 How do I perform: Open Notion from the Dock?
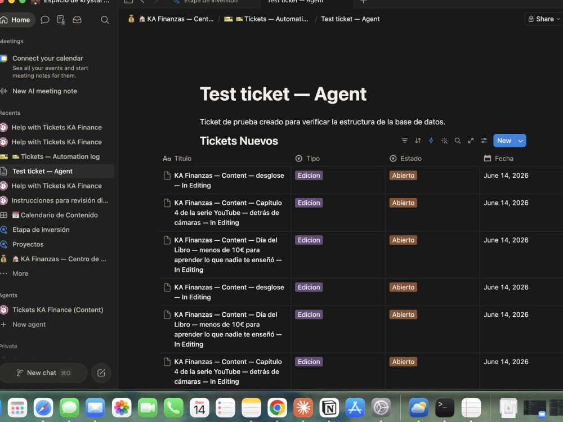pyautogui.click(x=329, y=407)
